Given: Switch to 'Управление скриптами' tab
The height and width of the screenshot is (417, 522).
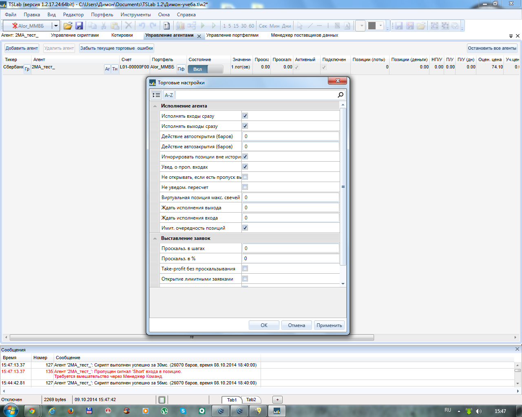Looking at the screenshot, I should [75, 35].
